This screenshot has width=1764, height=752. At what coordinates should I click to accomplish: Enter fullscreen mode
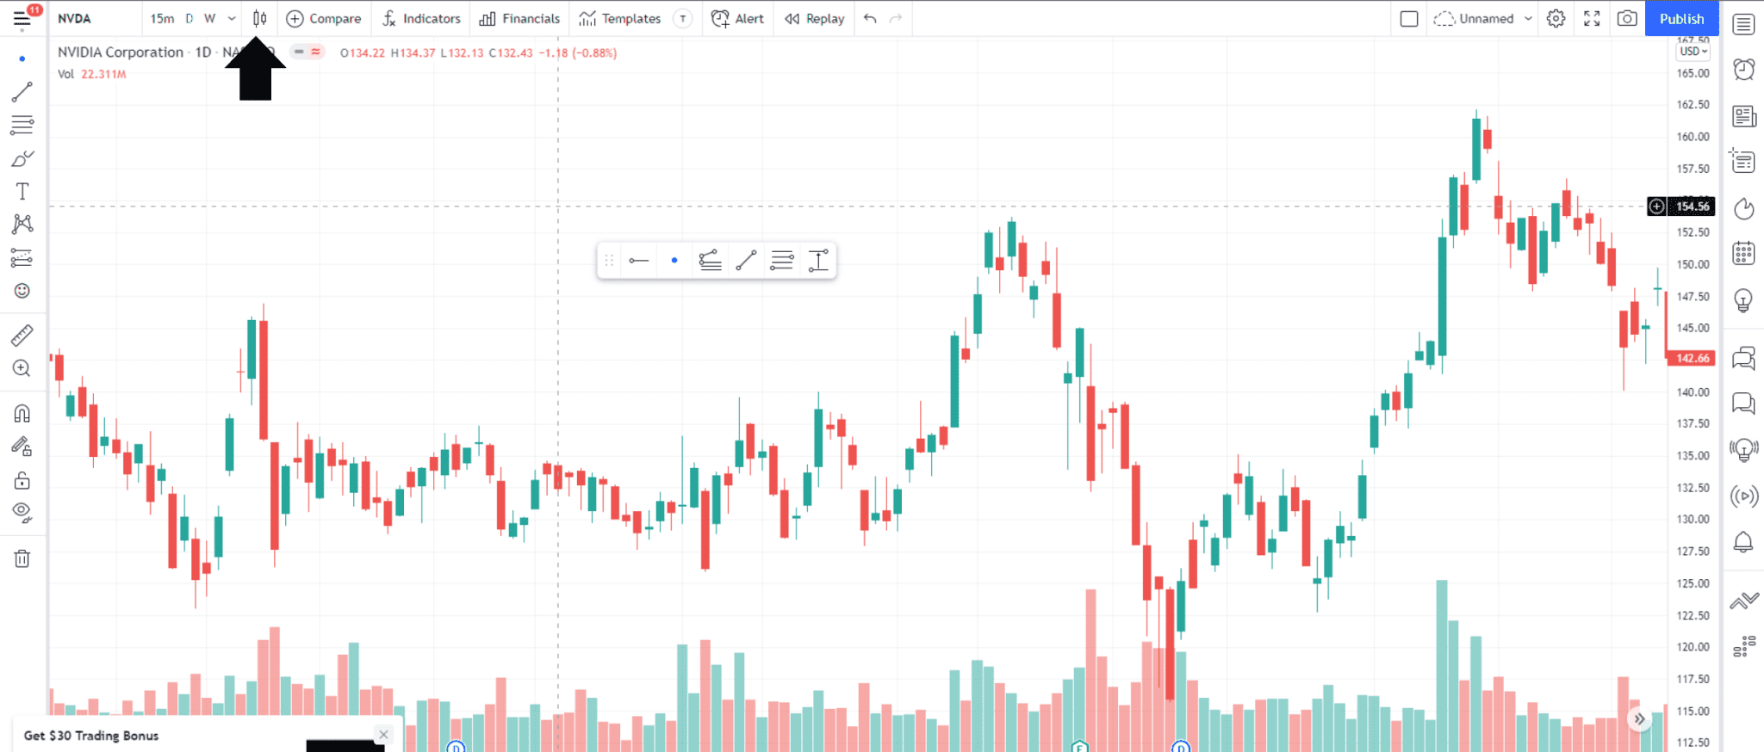click(1592, 18)
